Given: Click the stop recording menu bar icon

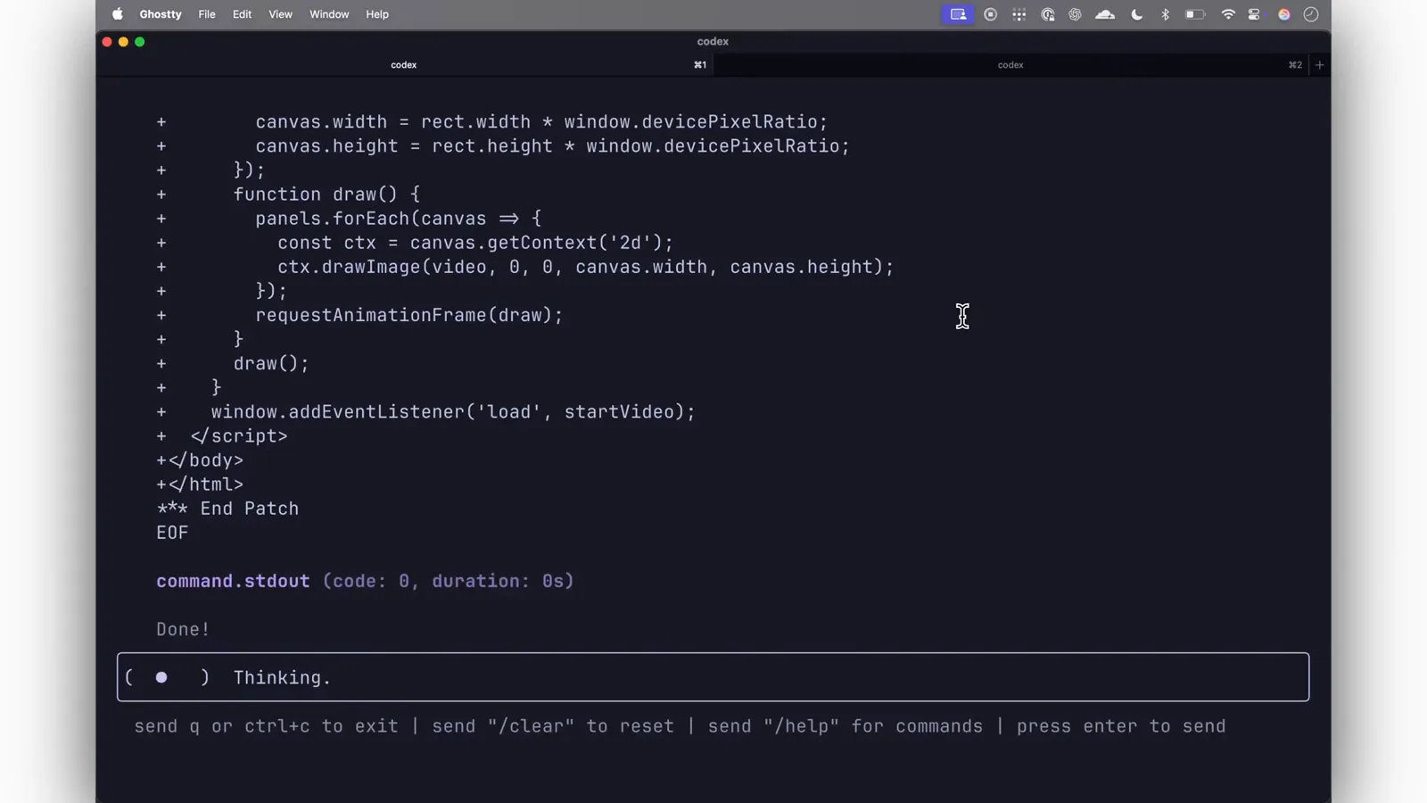Looking at the screenshot, I should pyautogui.click(x=990, y=14).
